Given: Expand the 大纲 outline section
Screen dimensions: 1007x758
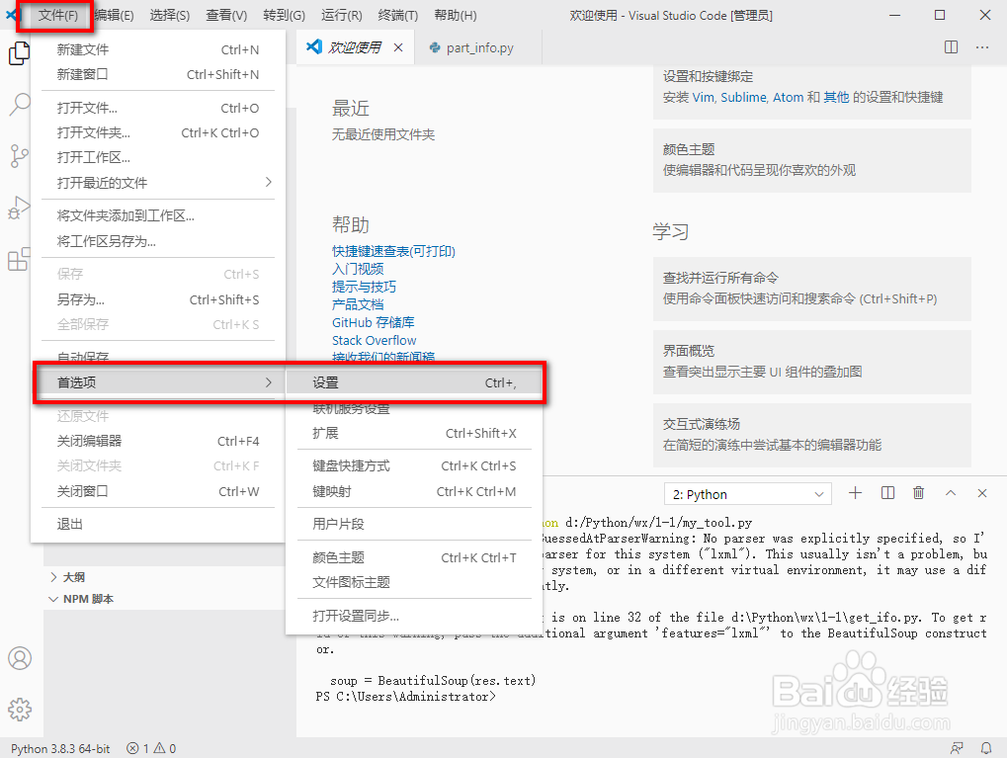Looking at the screenshot, I should (67, 577).
